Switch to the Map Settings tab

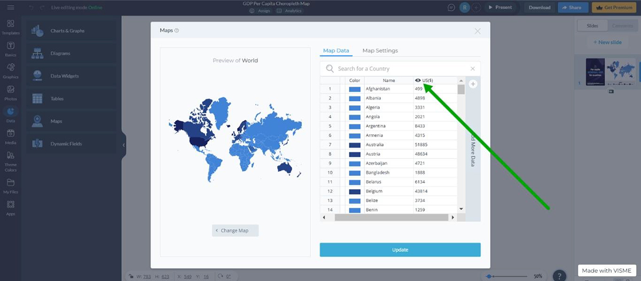pos(380,51)
